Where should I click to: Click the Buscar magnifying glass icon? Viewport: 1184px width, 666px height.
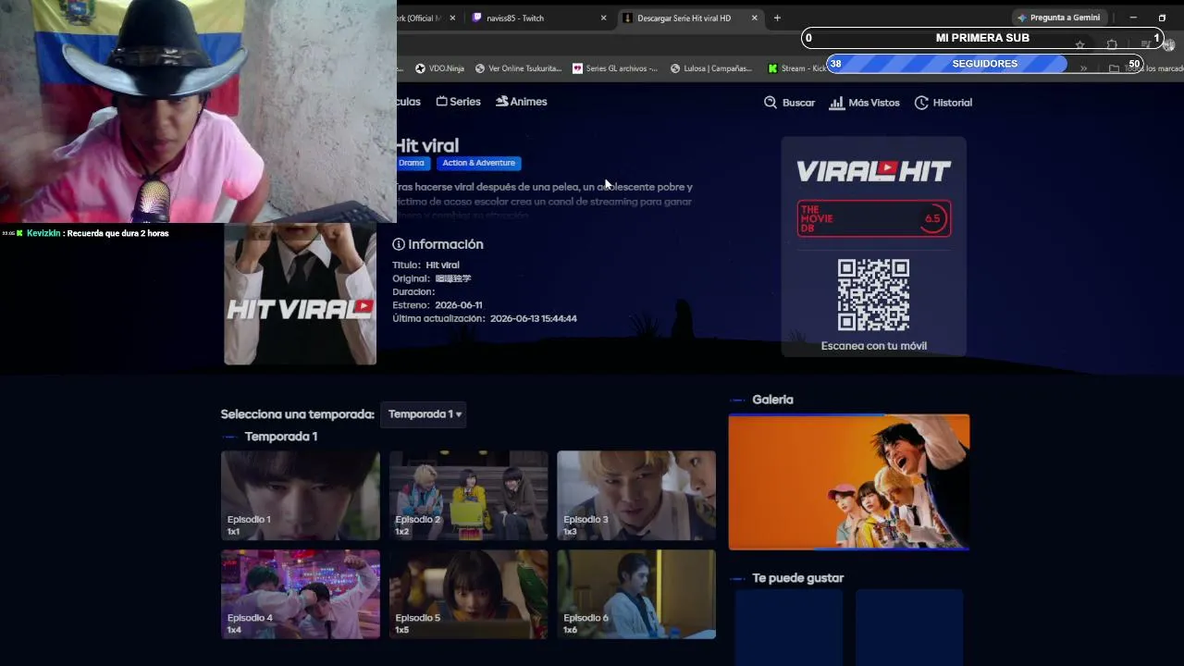771,103
